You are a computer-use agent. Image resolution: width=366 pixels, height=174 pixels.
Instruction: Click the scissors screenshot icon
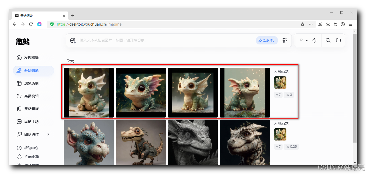click(x=320, y=24)
